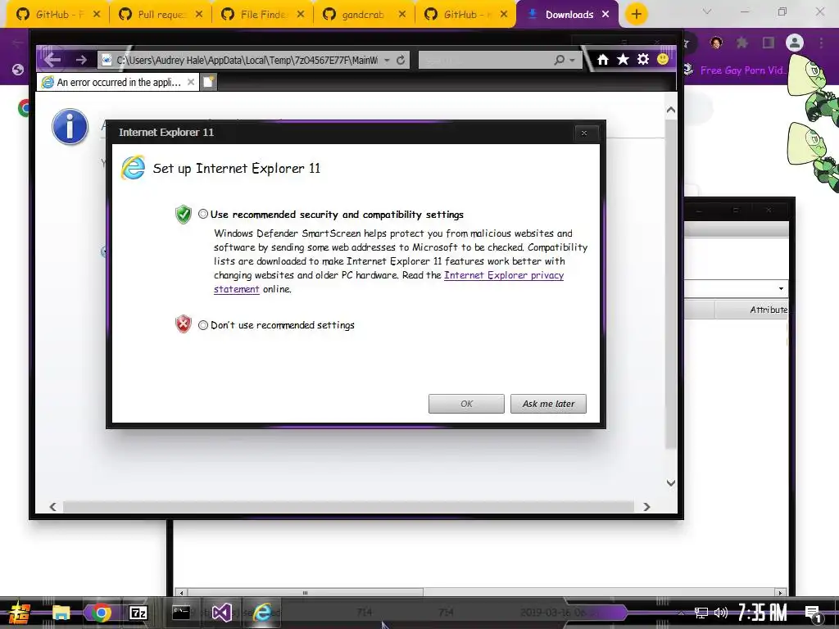Screen dimensions: 839x629
Task: Open Internet Explorer from taskbar
Action: coord(262,613)
